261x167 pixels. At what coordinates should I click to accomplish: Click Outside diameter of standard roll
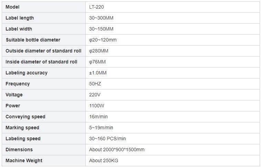[x=43, y=51]
